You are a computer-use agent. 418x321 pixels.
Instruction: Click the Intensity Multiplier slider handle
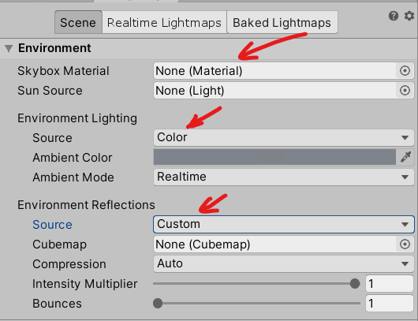click(x=355, y=284)
